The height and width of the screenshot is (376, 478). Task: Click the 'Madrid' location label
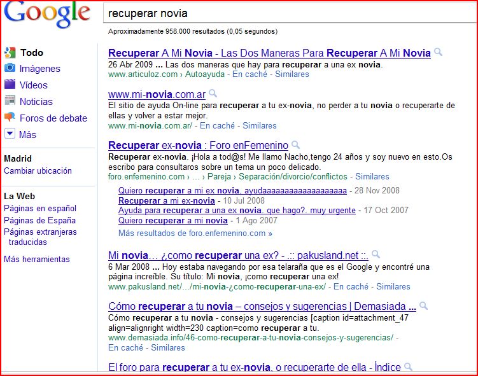[x=18, y=159]
